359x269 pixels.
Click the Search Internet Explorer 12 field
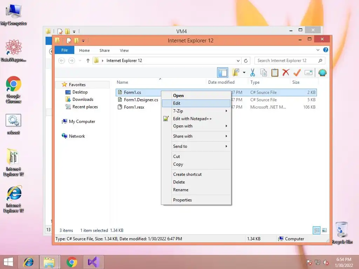[x=290, y=61]
